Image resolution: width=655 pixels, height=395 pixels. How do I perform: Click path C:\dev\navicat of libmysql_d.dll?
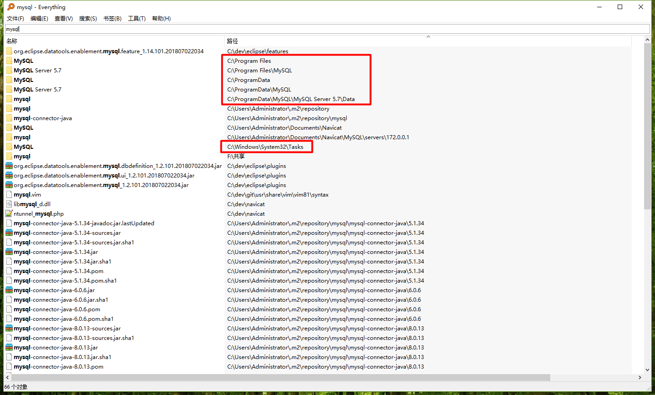[246, 204]
